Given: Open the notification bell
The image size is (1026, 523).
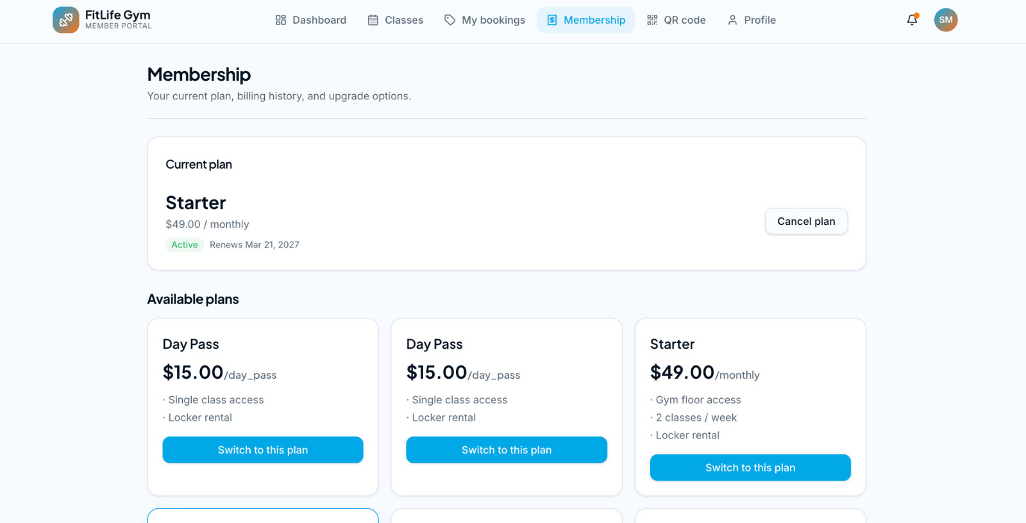Looking at the screenshot, I should click(x=912, y=20).
